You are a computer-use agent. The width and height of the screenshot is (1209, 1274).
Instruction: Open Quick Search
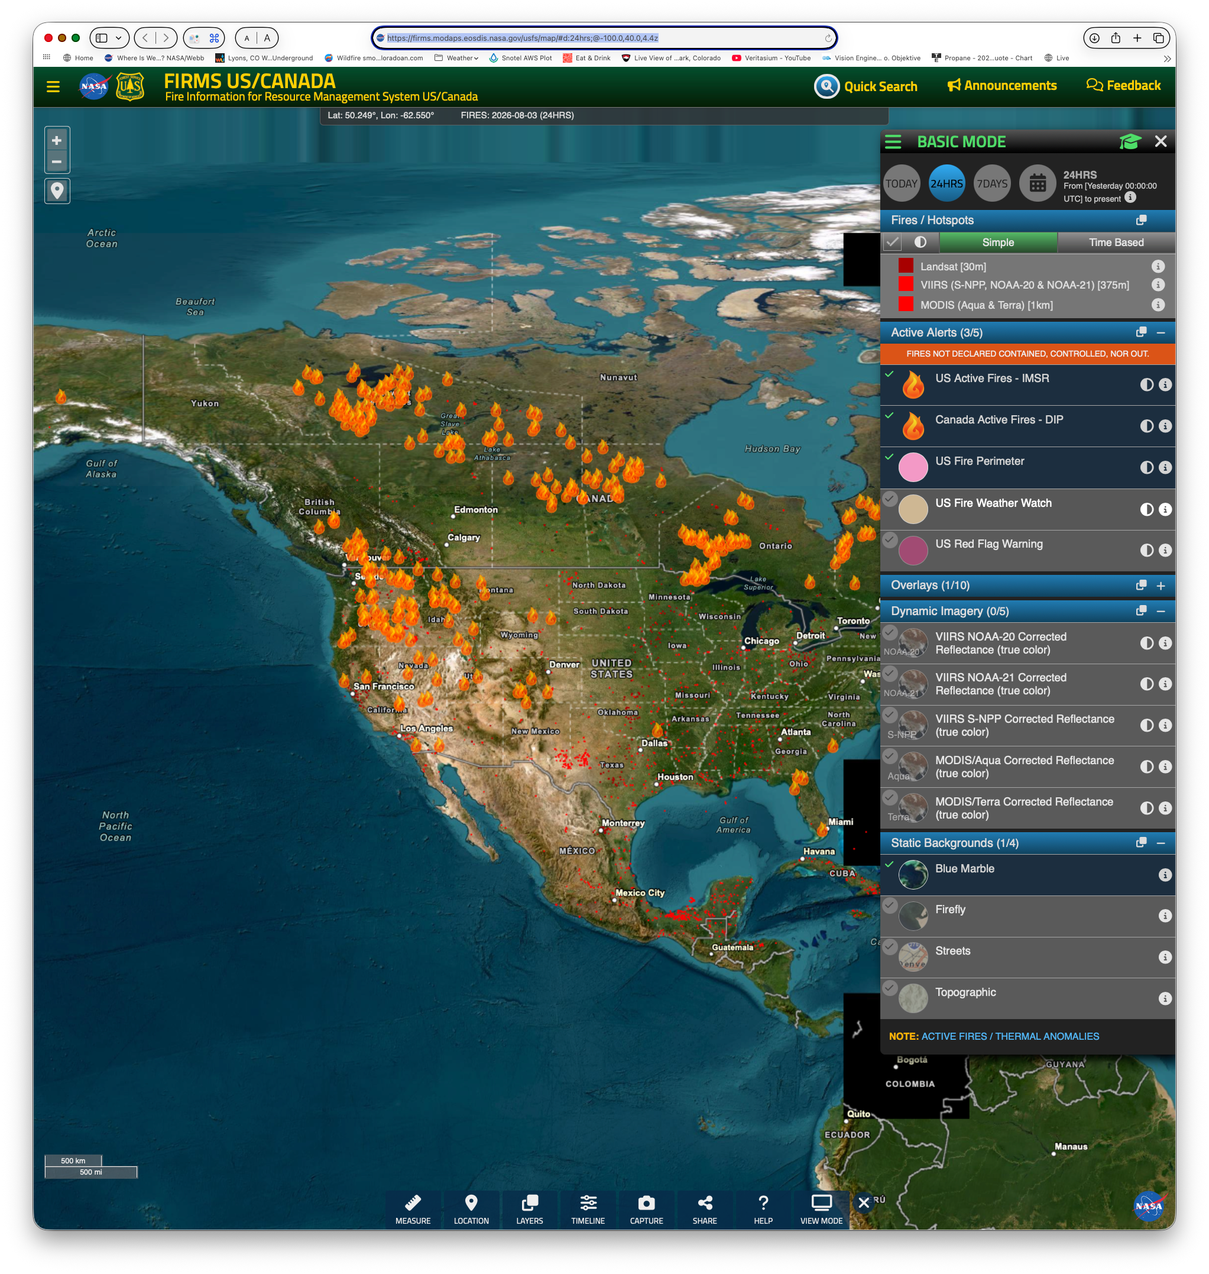pos(866,86)
